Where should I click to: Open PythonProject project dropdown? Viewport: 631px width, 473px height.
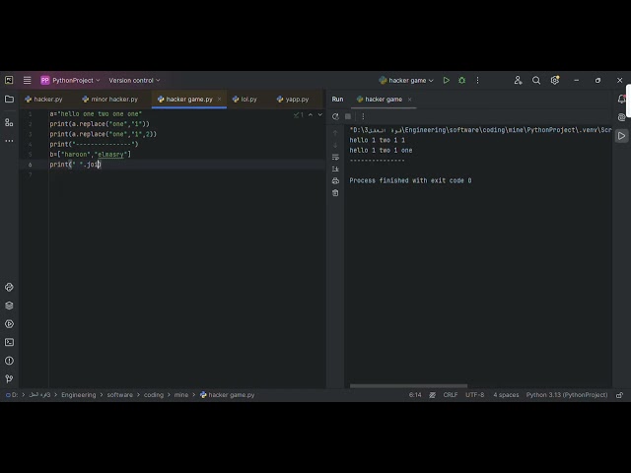[70, 81]
